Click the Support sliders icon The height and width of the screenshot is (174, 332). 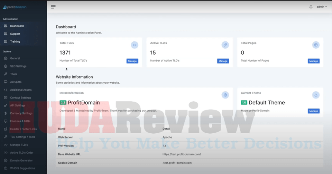tap(6, 34)
